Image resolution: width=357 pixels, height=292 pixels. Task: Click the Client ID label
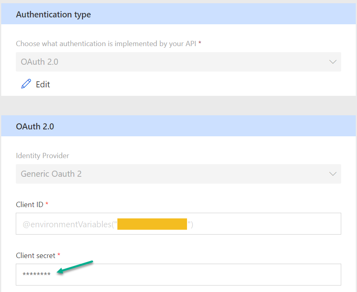[x=30, y=205]
